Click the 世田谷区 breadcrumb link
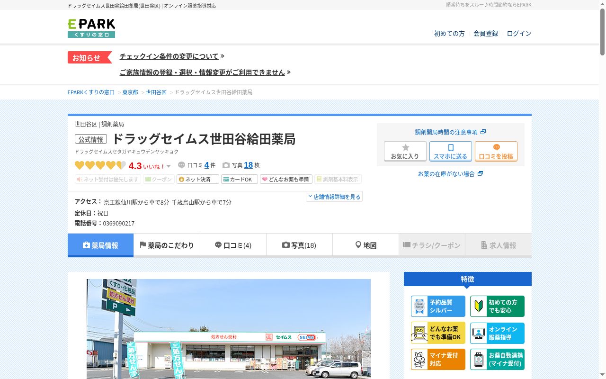Viewport: 606px width, 379px height. tap(156, 92)
